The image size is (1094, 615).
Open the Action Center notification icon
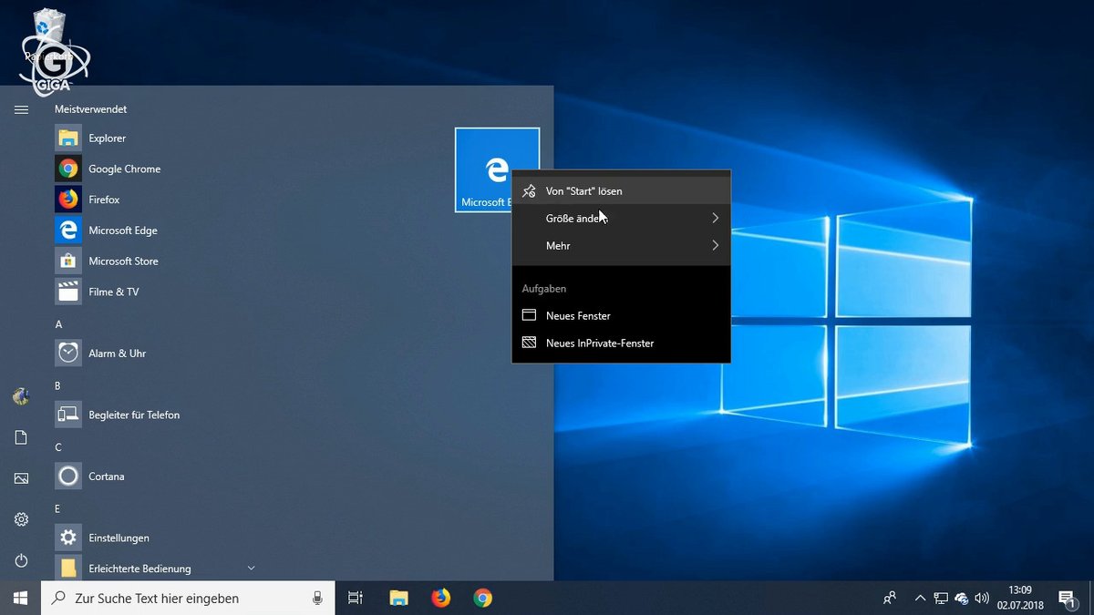point(1067,598)
